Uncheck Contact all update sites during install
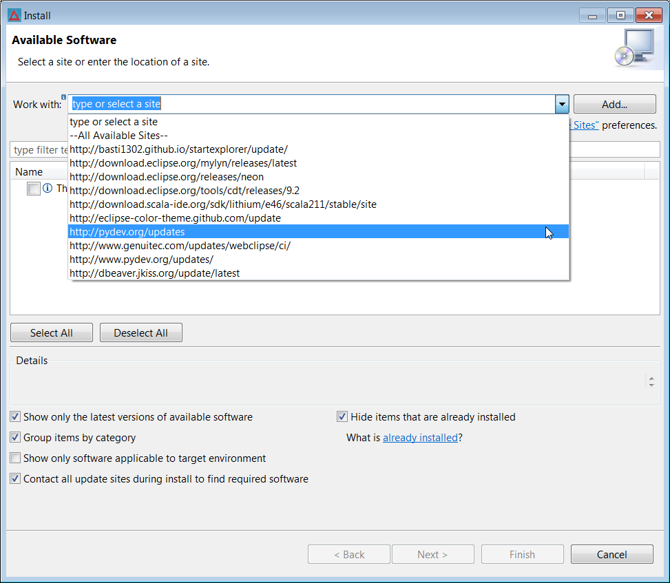Screen dimensions: 670x583 (x=15, y=479)
